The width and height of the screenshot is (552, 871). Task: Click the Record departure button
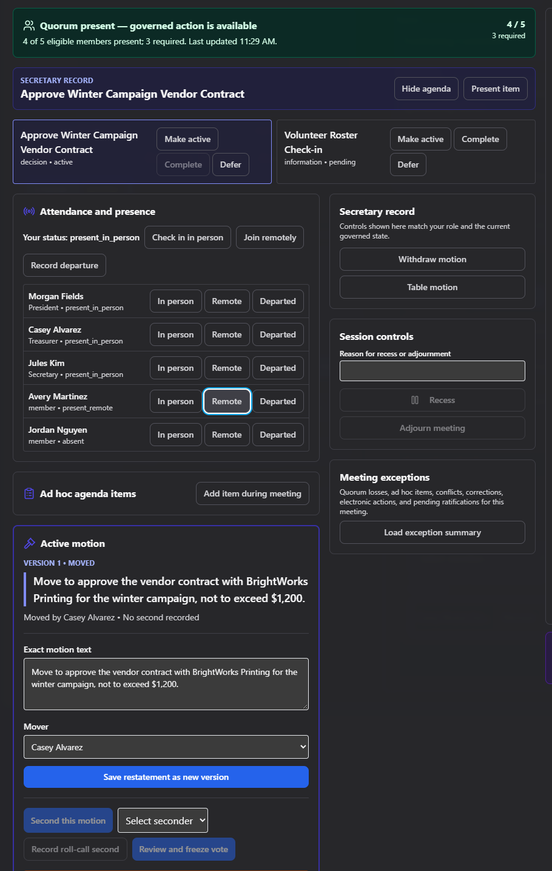pos(64,265)
